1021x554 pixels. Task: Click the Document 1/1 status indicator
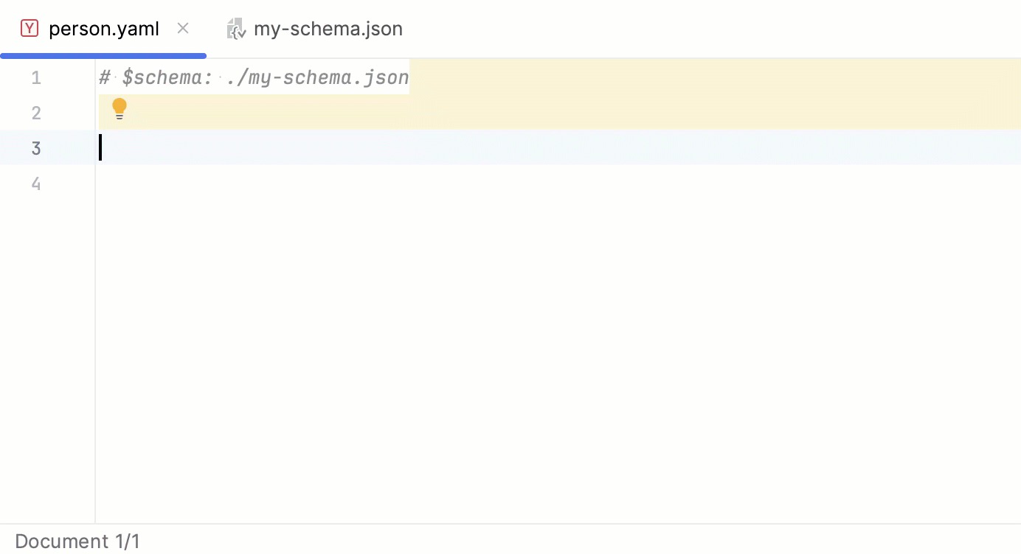tap(78, 541)
